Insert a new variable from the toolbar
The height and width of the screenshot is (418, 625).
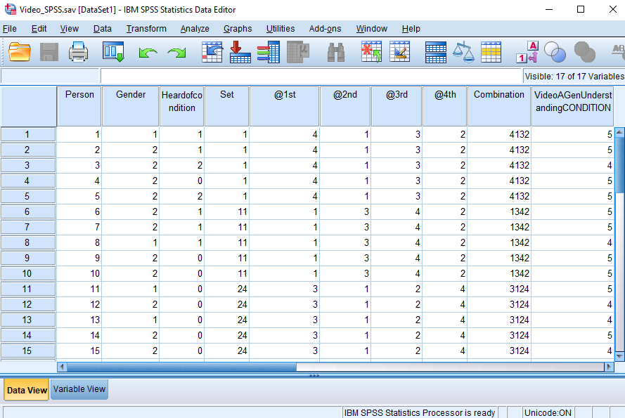tap(400, 51)
